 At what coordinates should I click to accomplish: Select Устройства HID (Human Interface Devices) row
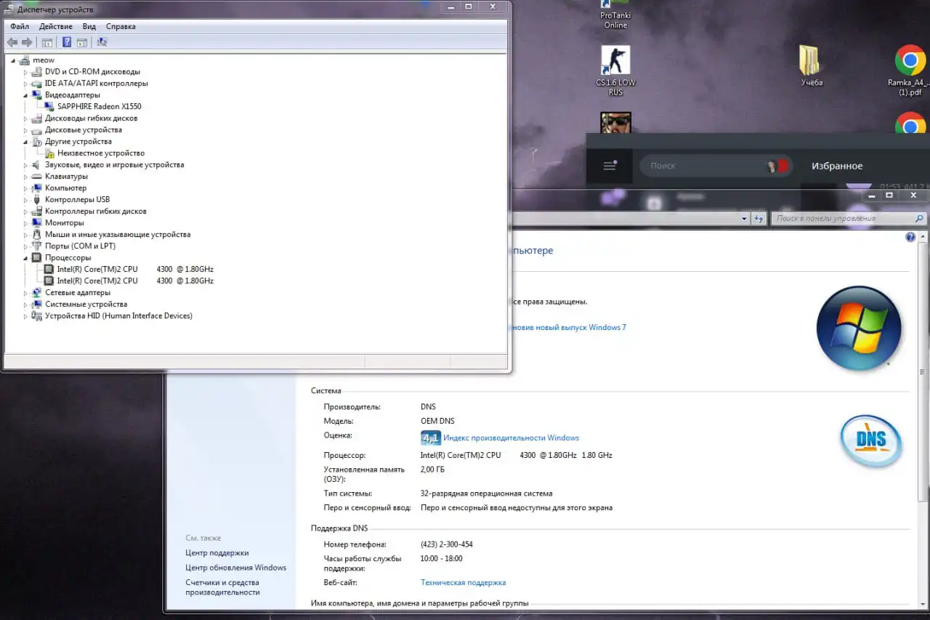(x=118, y=316)
